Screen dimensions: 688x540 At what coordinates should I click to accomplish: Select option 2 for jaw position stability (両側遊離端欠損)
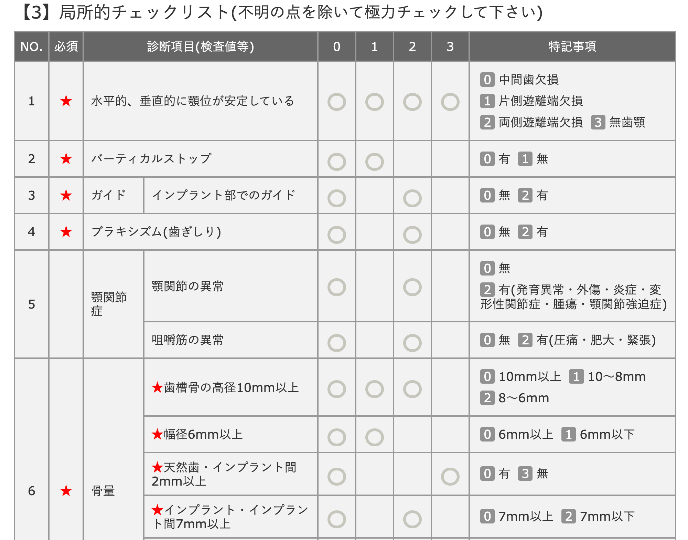click(412, 102)
